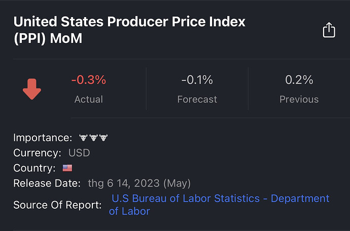Select the Previous value 0.2%
The height and width of the screenshot is (231, 350).
coord(299,80)
